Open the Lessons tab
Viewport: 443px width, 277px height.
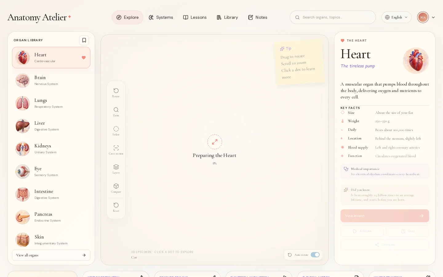pyautogui.click(x=195, y=17)
